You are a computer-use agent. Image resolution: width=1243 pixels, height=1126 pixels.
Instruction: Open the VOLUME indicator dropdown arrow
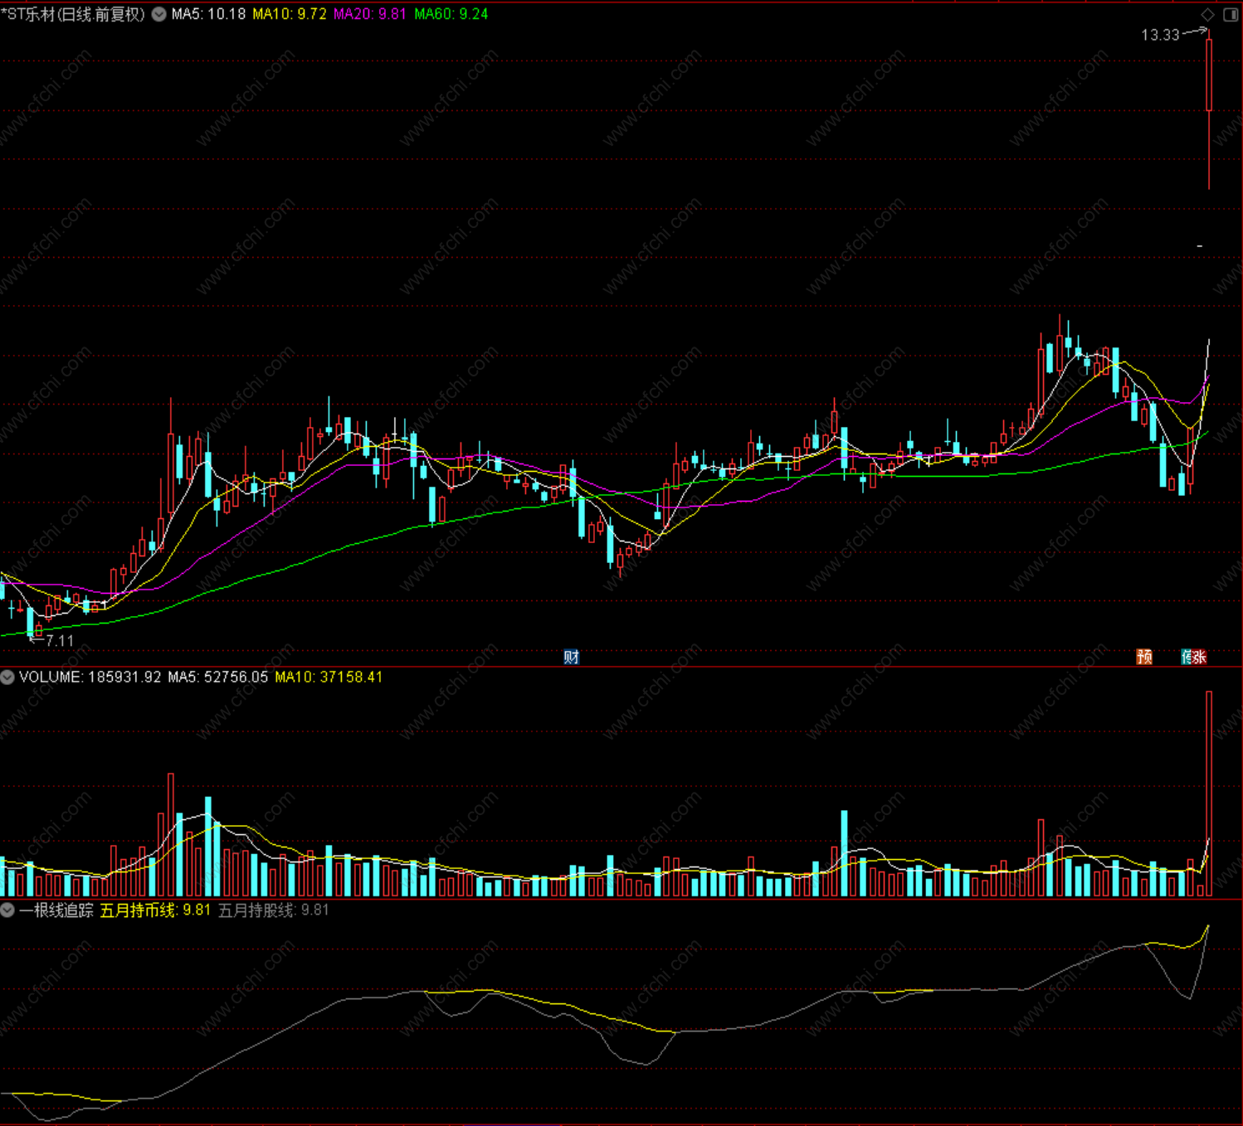pos(7,677)
